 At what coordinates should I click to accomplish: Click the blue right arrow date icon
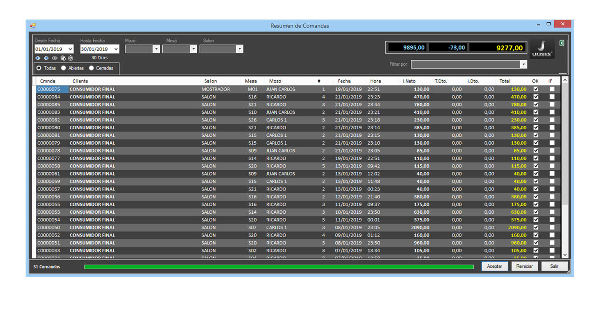click(x=46, y=58)
